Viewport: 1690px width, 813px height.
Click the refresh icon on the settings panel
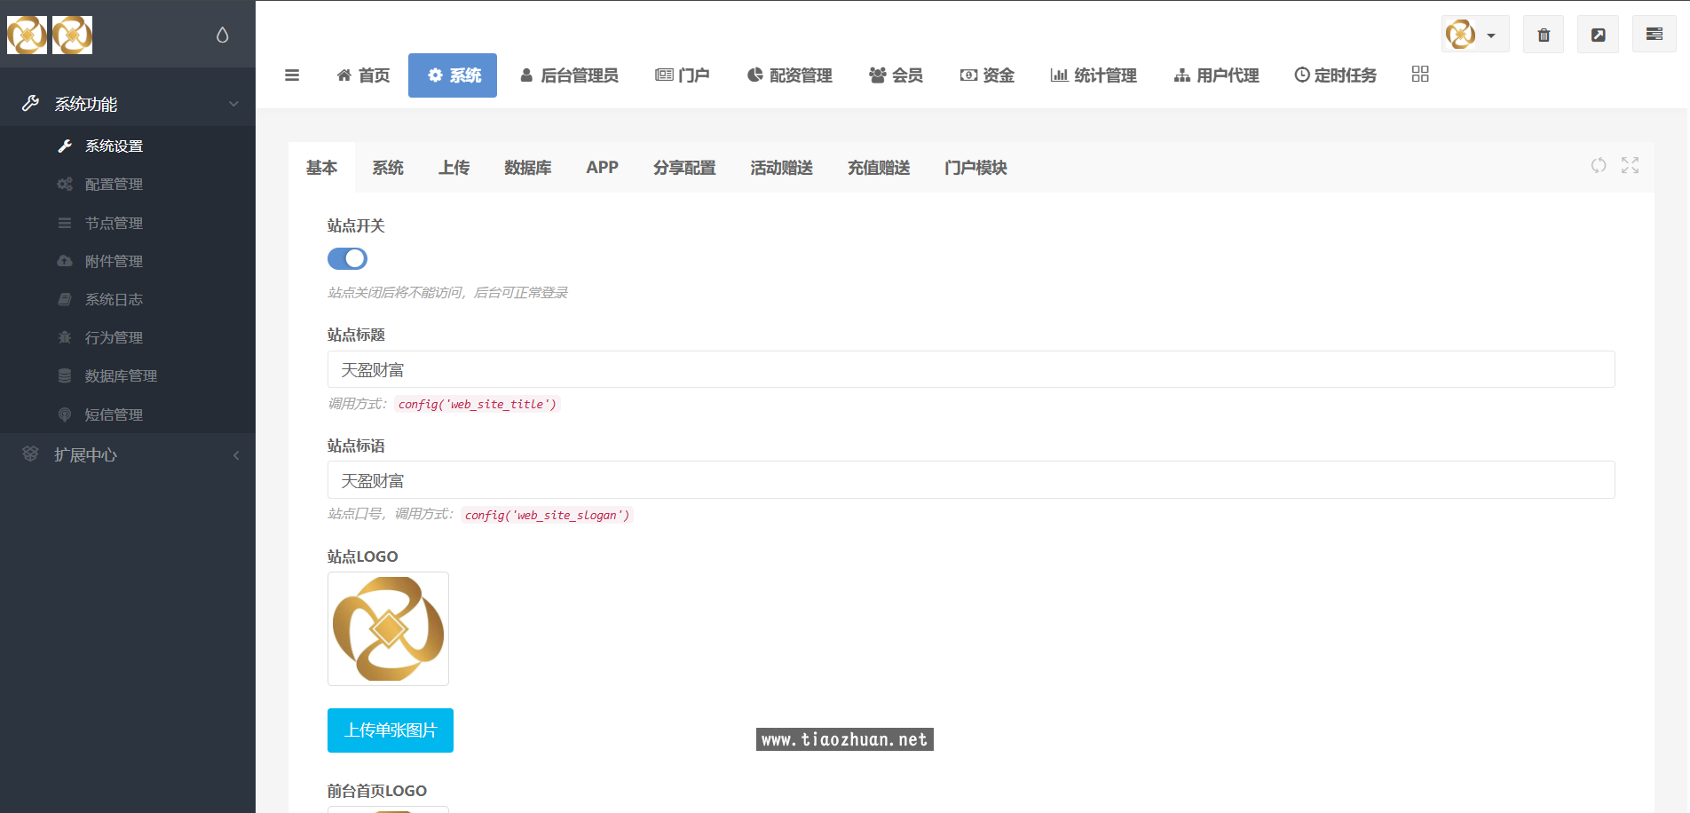coord(1599,166)
